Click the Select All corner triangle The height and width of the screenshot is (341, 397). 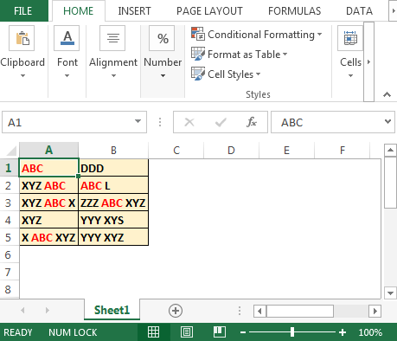click(11, 151)
